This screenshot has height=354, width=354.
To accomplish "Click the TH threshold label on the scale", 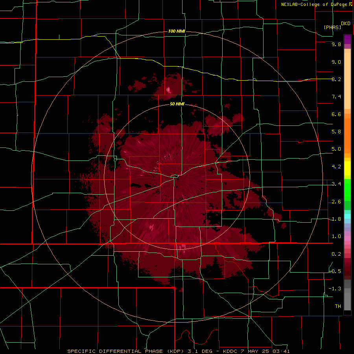I will click(x=338, y=306).
